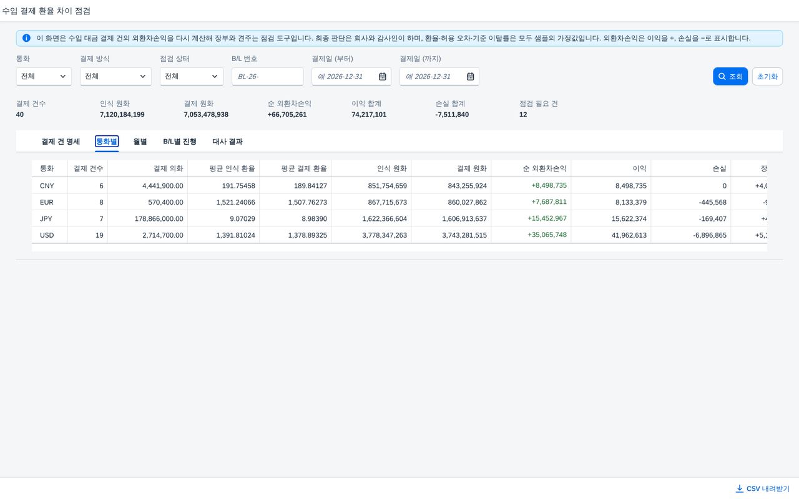Click the 결제 외화 column header
This screenshot has height=499, width=799.
point(148,168)
